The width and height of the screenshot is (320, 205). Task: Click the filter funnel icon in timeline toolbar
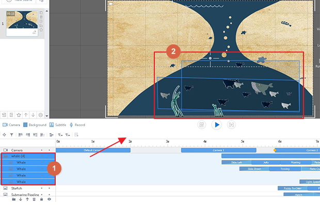12,135
